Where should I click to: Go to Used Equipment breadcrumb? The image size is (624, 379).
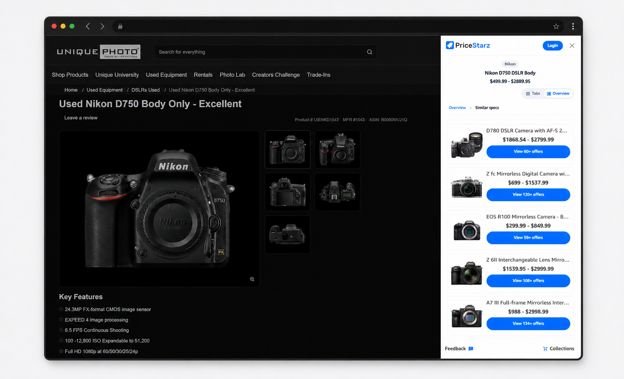point(104,90)
